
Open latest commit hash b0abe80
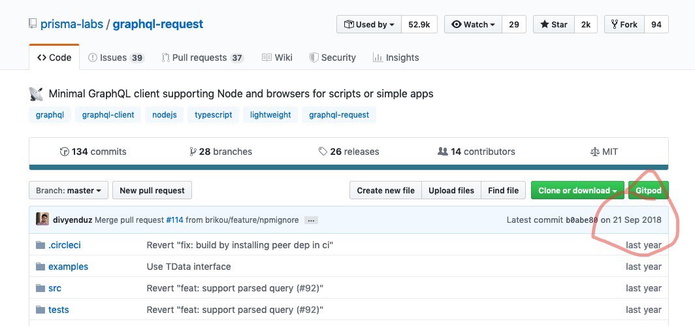coord(582,220)
